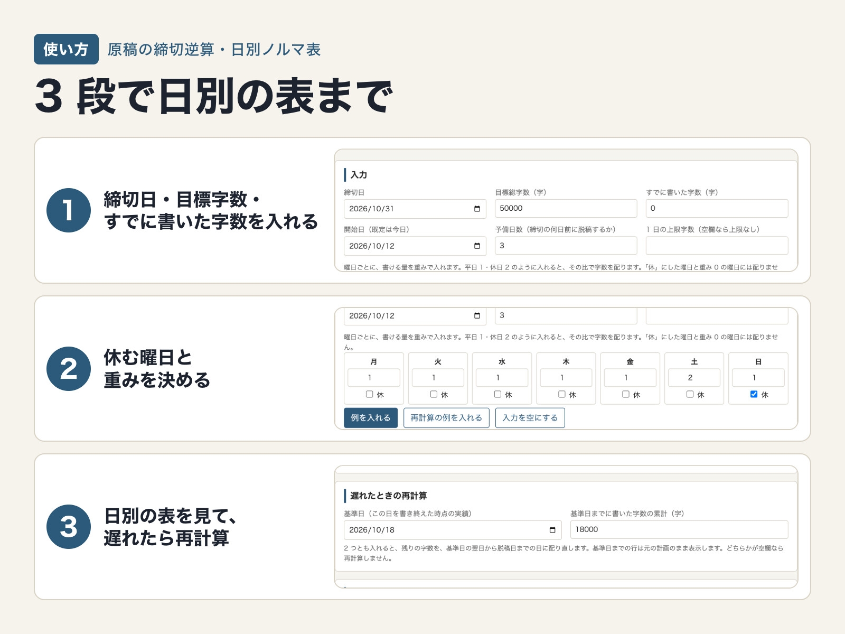Focus the 目標総字数 field showing 50000
This screenshot has width=845, height=634.
point(566,208)
